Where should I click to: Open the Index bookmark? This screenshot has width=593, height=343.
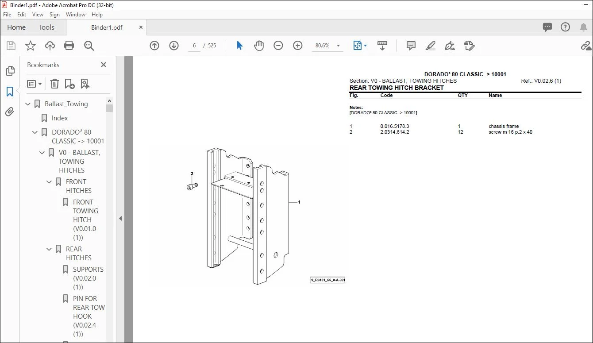pyautogui.click(x=60, y=118)
